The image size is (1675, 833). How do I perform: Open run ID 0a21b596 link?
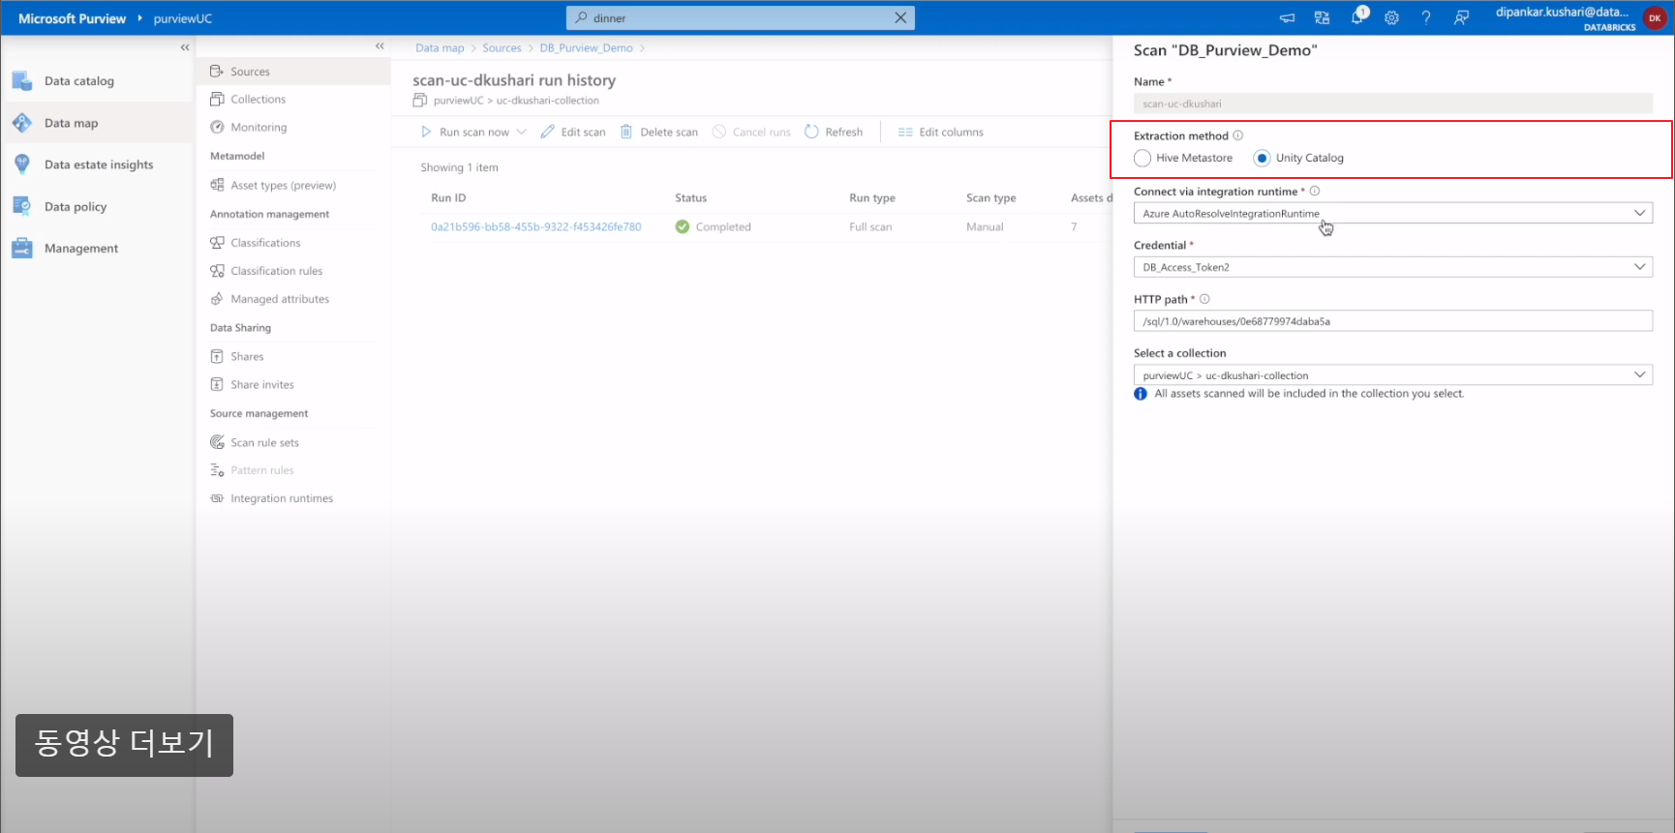point(536,226)
